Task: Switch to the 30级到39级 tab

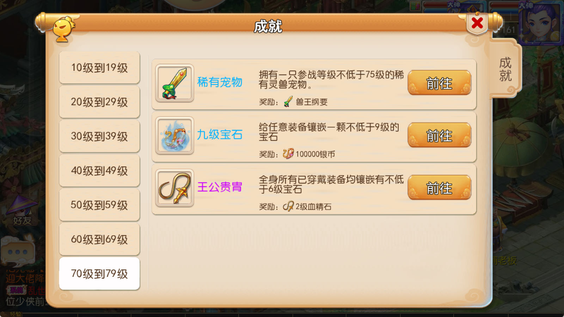Action: click(x=99, y=136)
